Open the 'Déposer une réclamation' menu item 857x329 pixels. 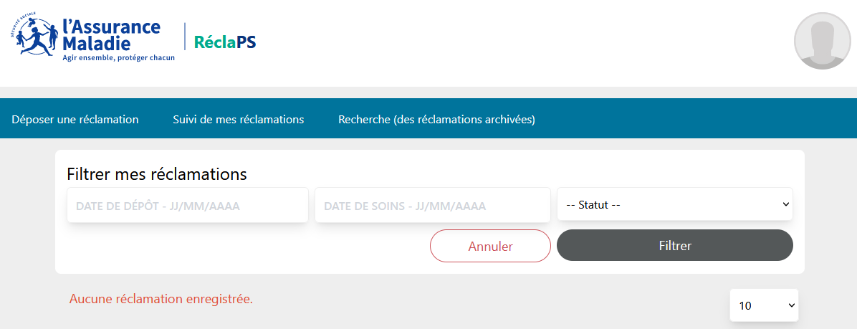click(75, 119)
